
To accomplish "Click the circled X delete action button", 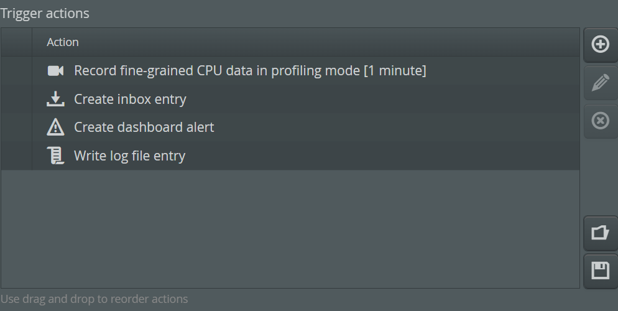I will tap(600, 121).
